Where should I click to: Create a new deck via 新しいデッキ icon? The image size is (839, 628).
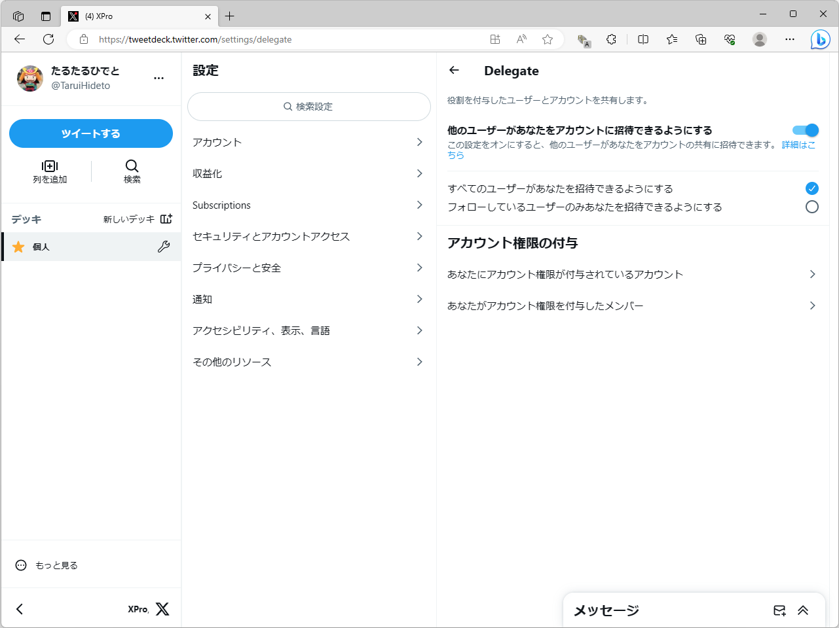point(166,219)
